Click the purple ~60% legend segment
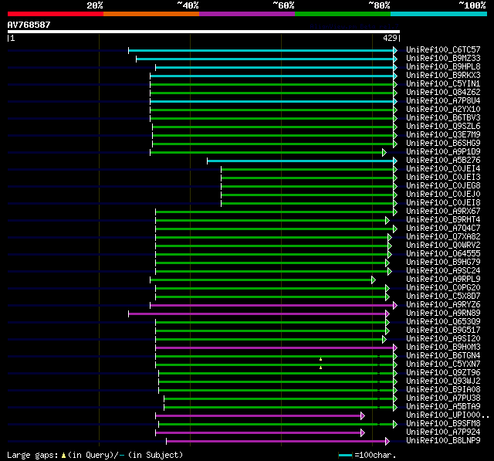Viewport: 494px width, 461px height. (247, 14)
